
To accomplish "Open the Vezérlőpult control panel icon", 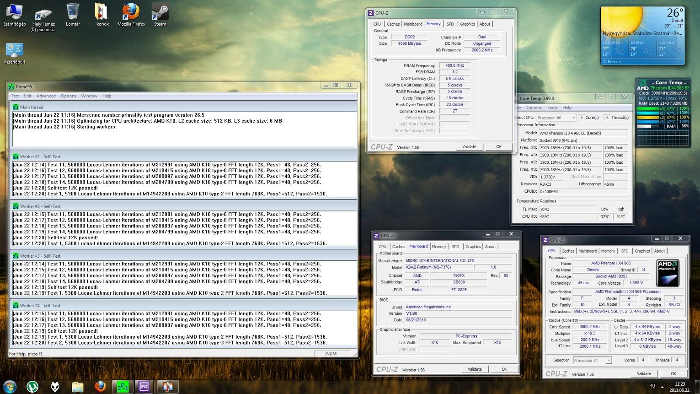I will (15, 54).
